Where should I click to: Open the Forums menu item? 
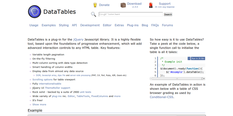[x=167, y=25]
